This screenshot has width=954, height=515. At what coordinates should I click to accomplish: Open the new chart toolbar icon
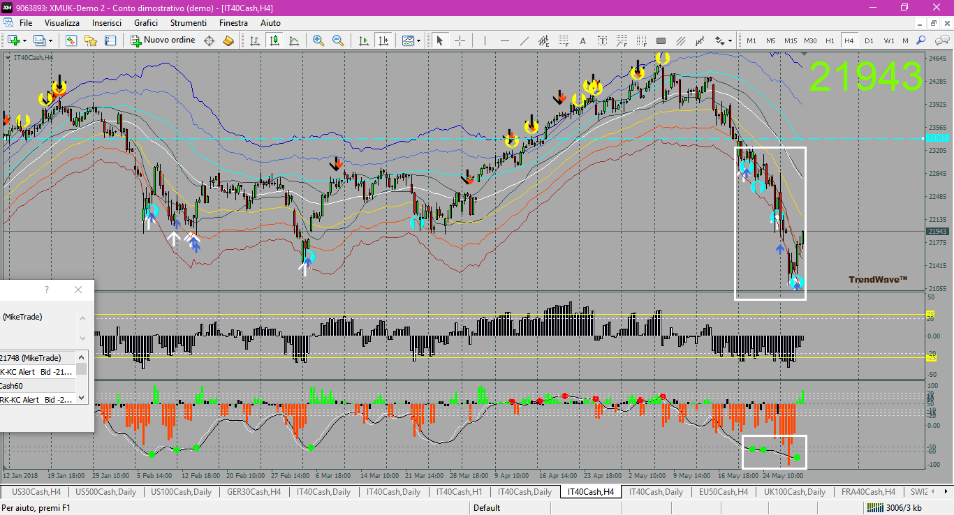coord(14,40)
